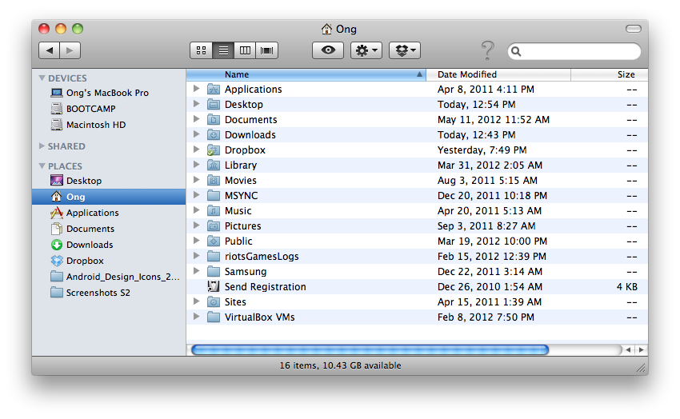Viewport: 680px width, 419px height.
Task: Sort by the Size column header
Action: point(610,74)
